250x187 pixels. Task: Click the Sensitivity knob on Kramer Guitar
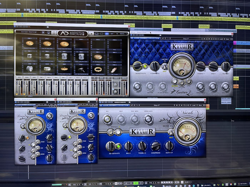click(137, 66)
